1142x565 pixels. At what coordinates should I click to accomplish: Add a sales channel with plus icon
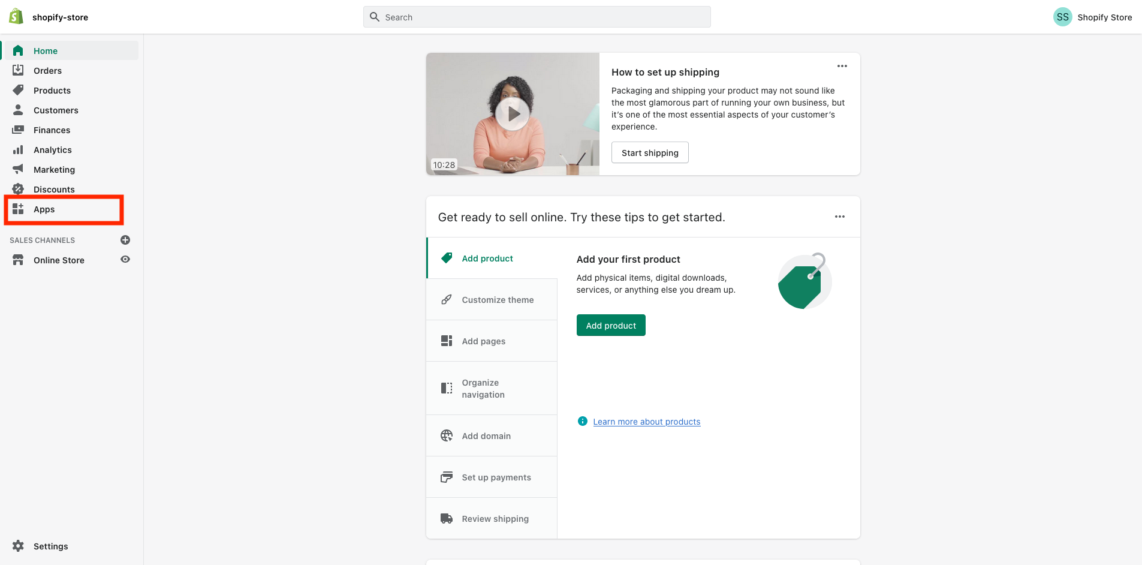[125, 240]
